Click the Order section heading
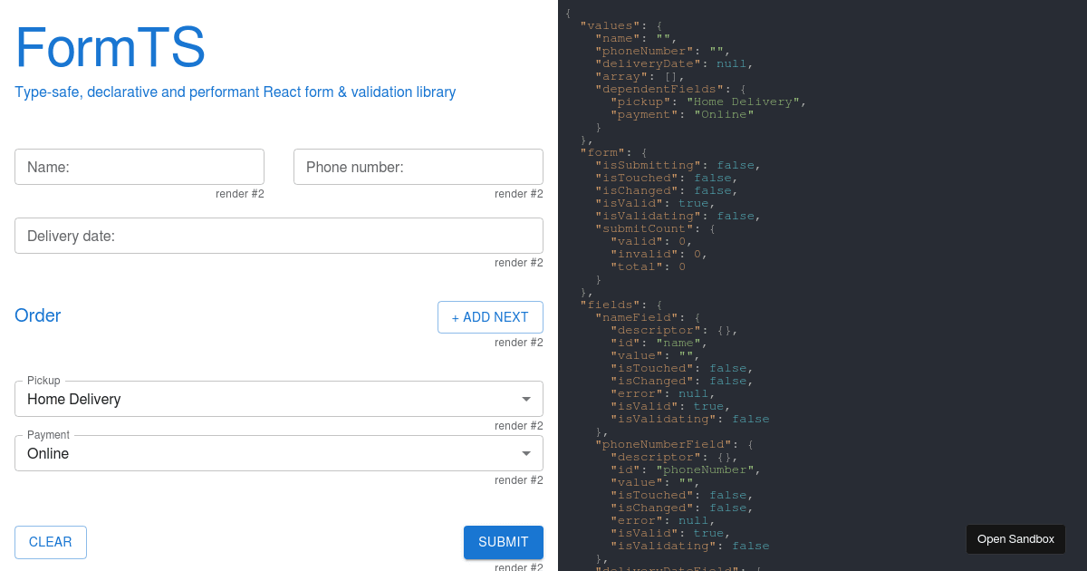This screenshot has height=571, width=1087. tap(37, 315)
